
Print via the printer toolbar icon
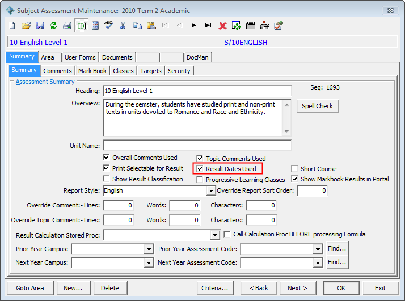tap(67, 26)
